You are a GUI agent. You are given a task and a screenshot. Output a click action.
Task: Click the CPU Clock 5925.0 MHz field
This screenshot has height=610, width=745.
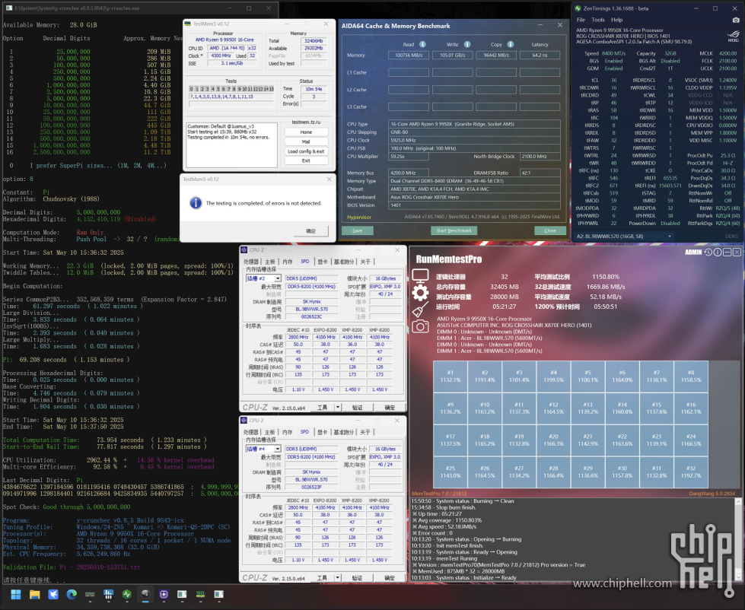point(473,140)
